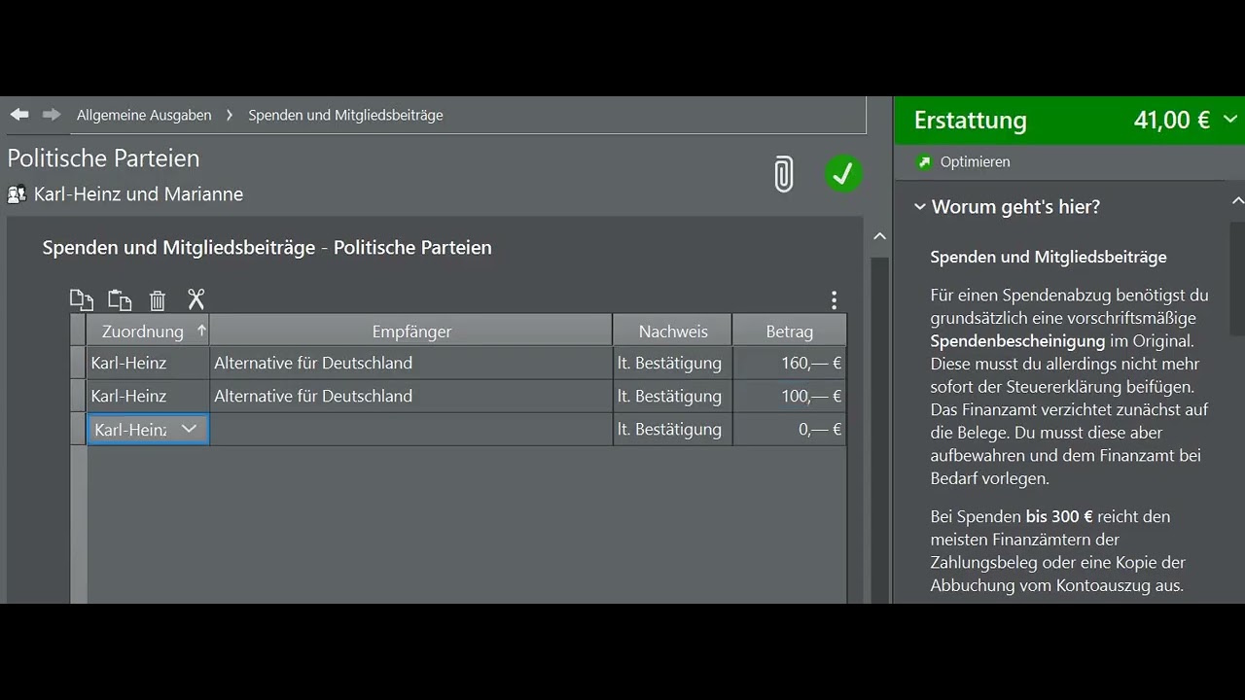The image size is (1245, 700).
Task: Open the three-dot table options menu
Action: tap(834, 300)
